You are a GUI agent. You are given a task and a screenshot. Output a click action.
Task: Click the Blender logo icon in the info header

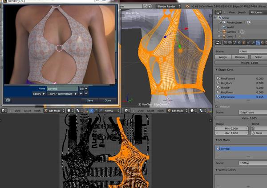coord(187,6)
